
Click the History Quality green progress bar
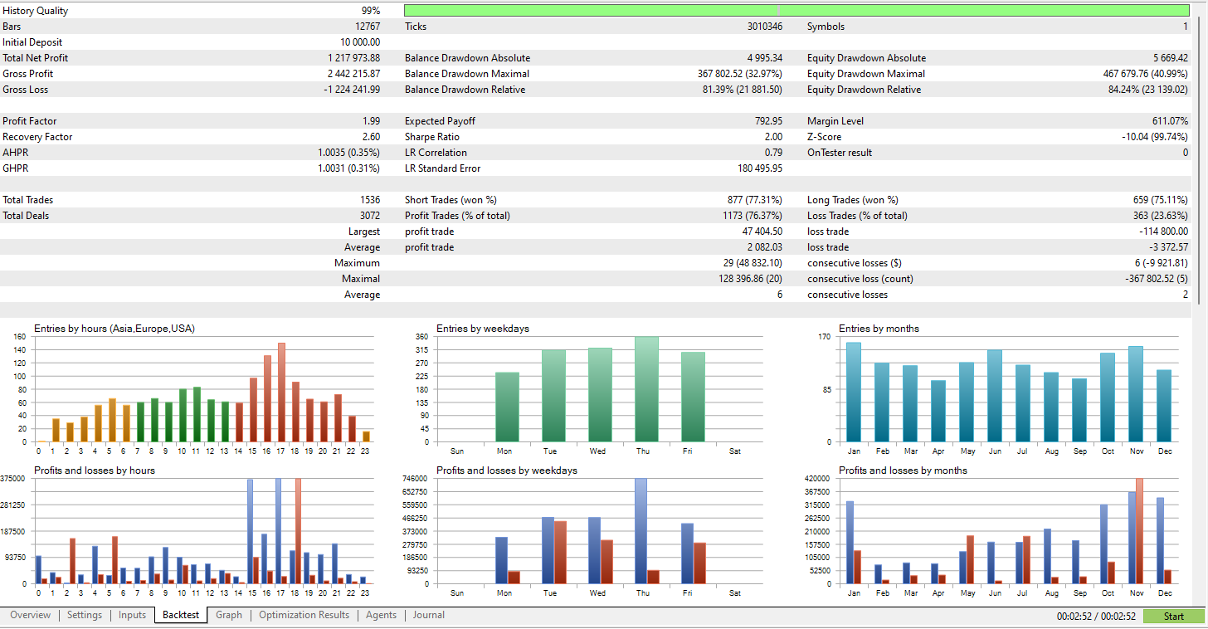pyautogui.click(x=796, y=11)
